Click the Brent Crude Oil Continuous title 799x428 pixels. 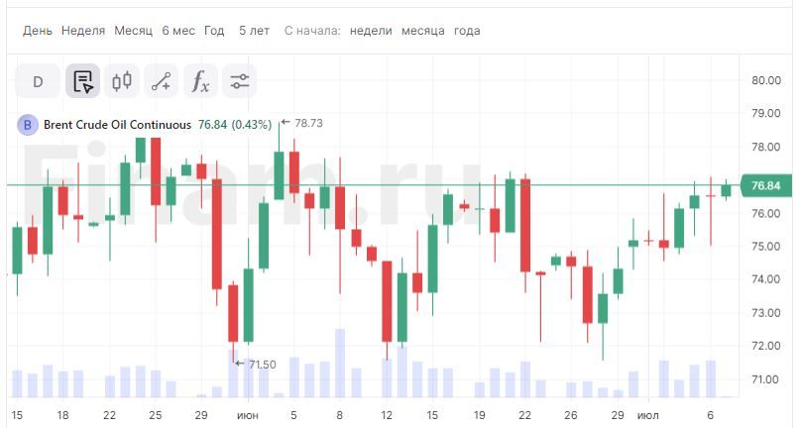(117, 125)
